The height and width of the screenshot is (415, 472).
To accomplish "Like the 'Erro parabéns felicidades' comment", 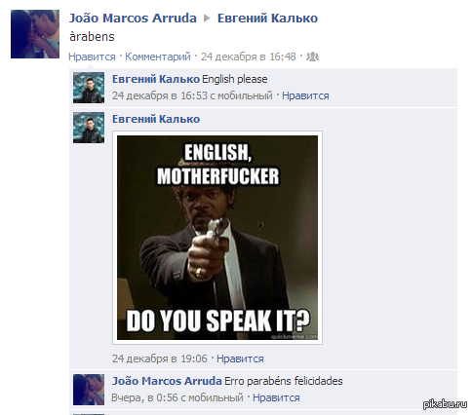I will click(x=276, y=397).
